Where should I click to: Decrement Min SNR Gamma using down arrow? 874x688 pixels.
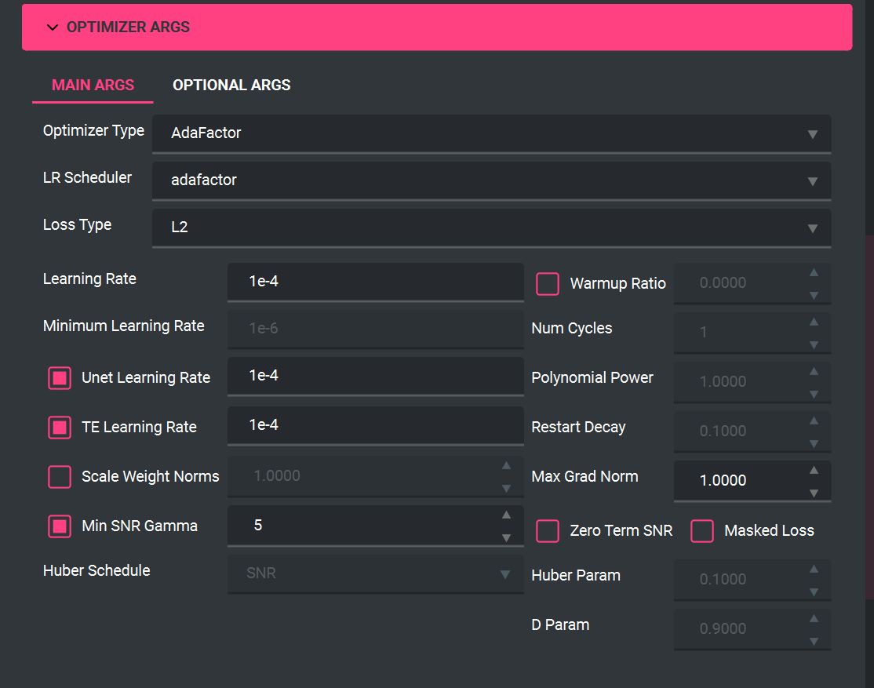507,537
